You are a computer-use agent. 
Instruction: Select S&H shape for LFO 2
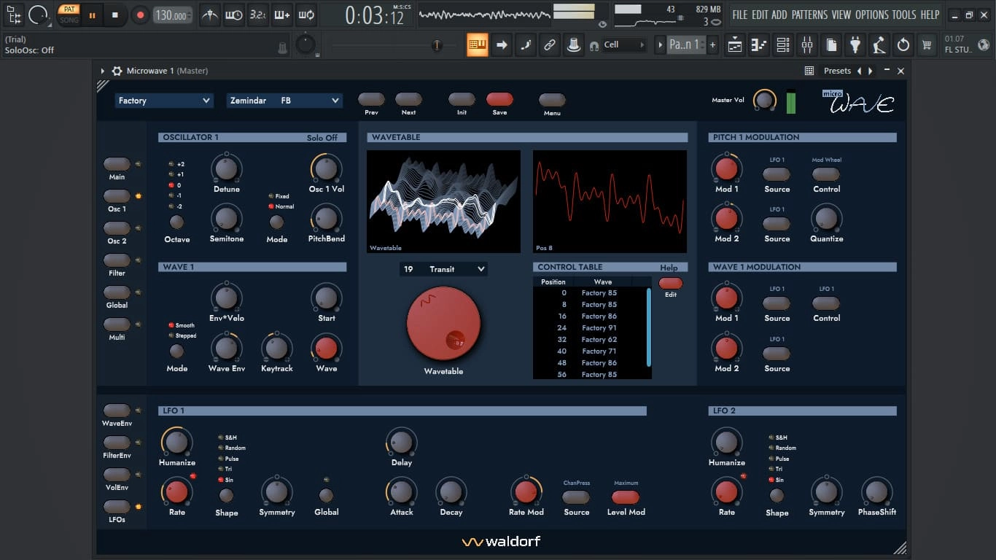(771, 437)
